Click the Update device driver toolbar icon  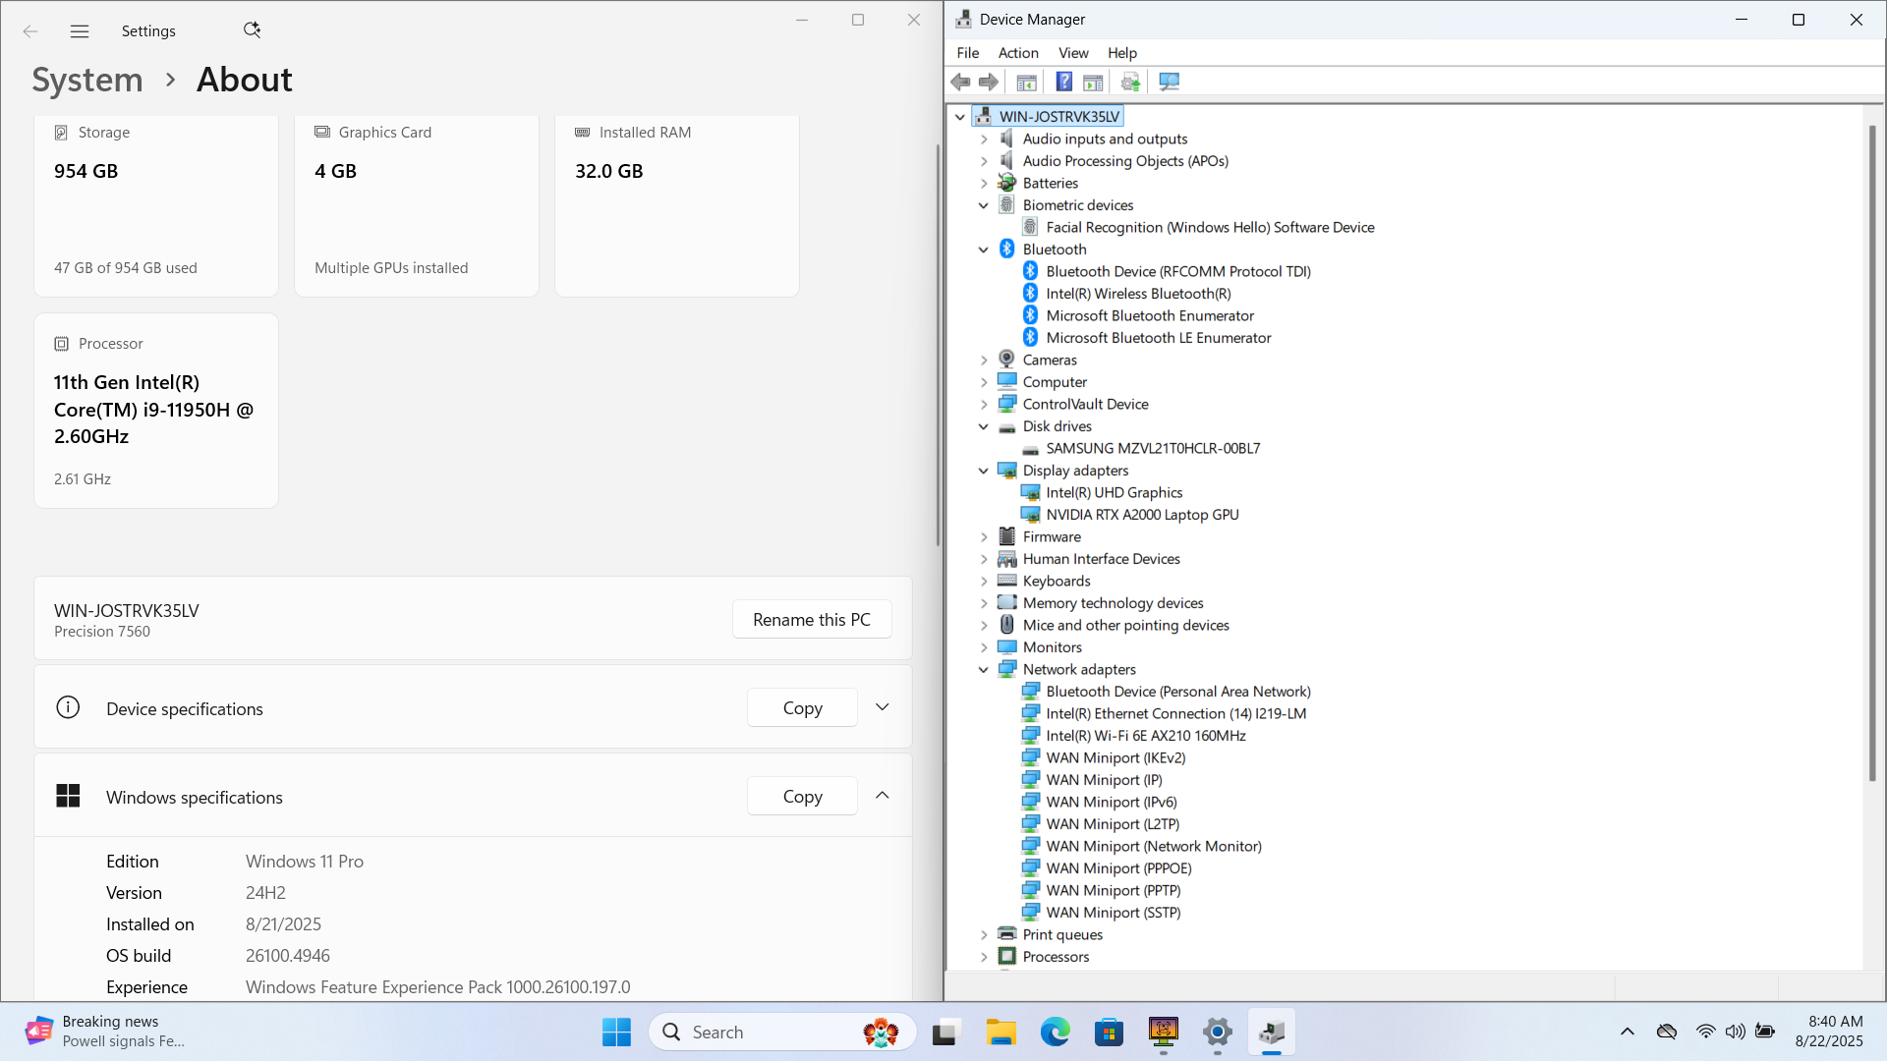[1130, 83]
